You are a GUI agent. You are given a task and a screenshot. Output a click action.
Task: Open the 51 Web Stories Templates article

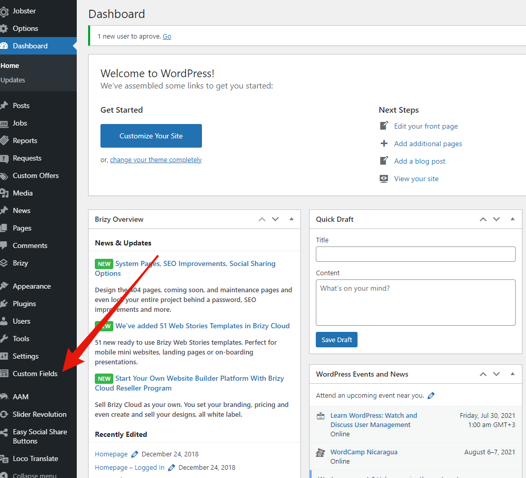point(202,326)
